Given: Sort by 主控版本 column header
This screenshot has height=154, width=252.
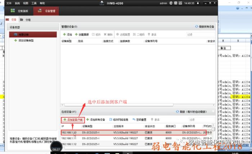Looking at the screenshot, I should pyautogui.click(x=118, y=126).
